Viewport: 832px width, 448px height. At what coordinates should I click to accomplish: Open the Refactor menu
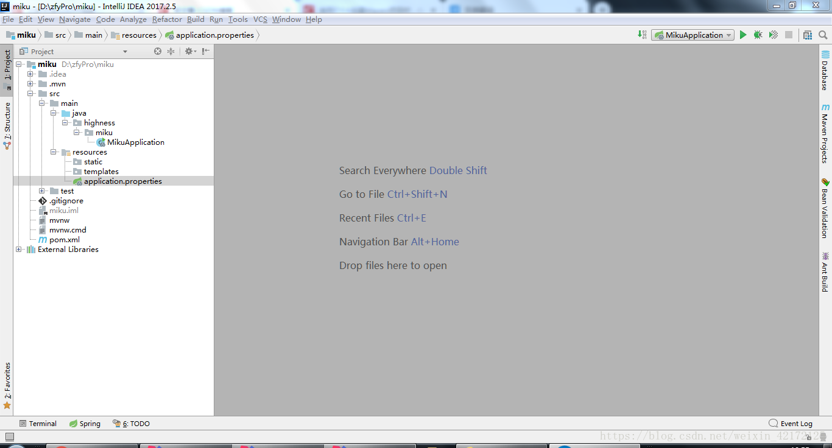coord(167,19)
